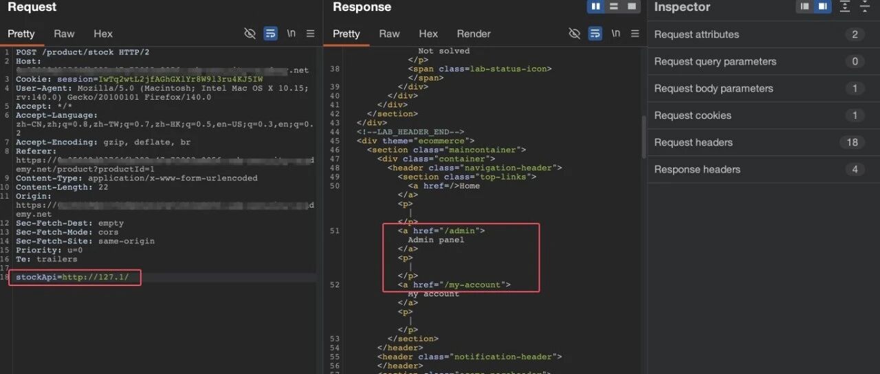Open Request panel hamburger options menu
The image size is (880, 374).
tap(311, 34)
